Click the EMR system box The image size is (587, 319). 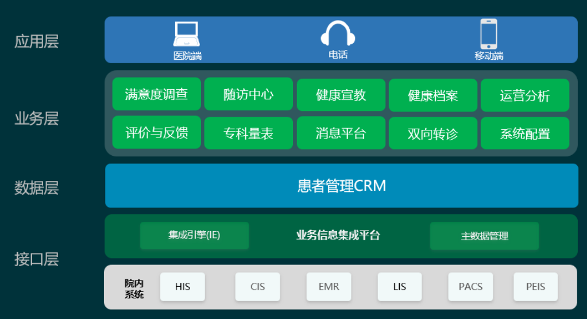pyautogui.click(x=329, y=286)
